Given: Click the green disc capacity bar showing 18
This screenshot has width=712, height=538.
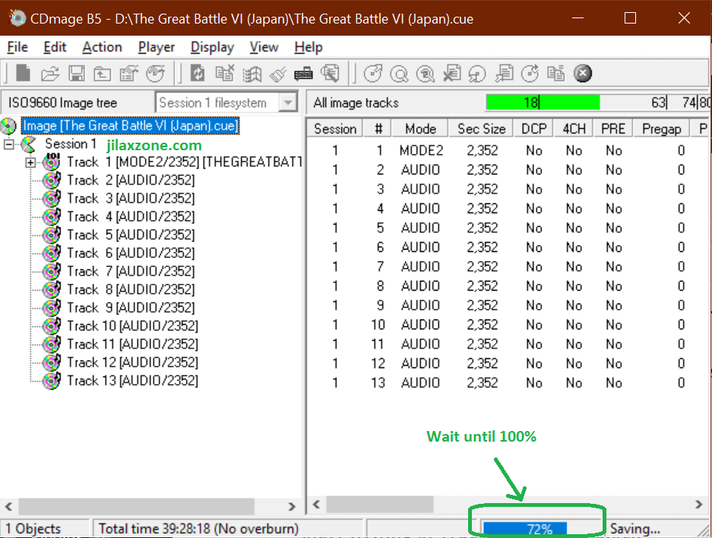Looking at the screenshot, I should pyautogui.click(x=543, y=102).
